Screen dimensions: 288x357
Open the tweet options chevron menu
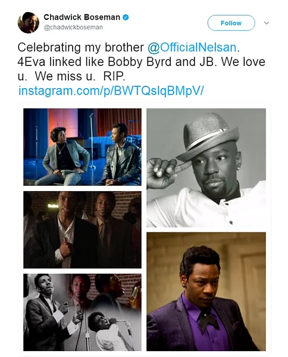coord(267,23)
